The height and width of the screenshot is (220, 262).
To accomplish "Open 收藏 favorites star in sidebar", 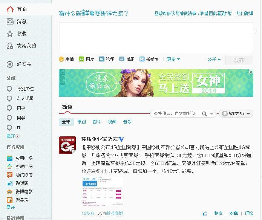I will [x=21, y=34].
